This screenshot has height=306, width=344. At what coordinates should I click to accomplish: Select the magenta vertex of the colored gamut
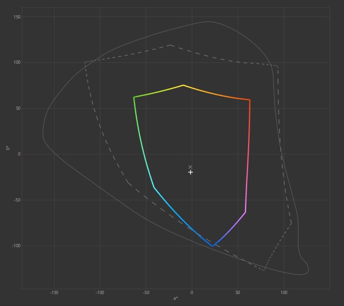click(245, 212)
